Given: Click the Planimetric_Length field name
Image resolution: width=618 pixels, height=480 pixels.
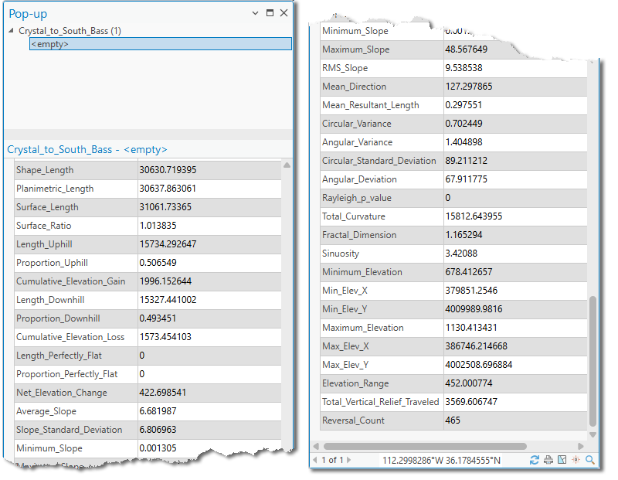Looking at the screenshot, I should click(55, 189).
